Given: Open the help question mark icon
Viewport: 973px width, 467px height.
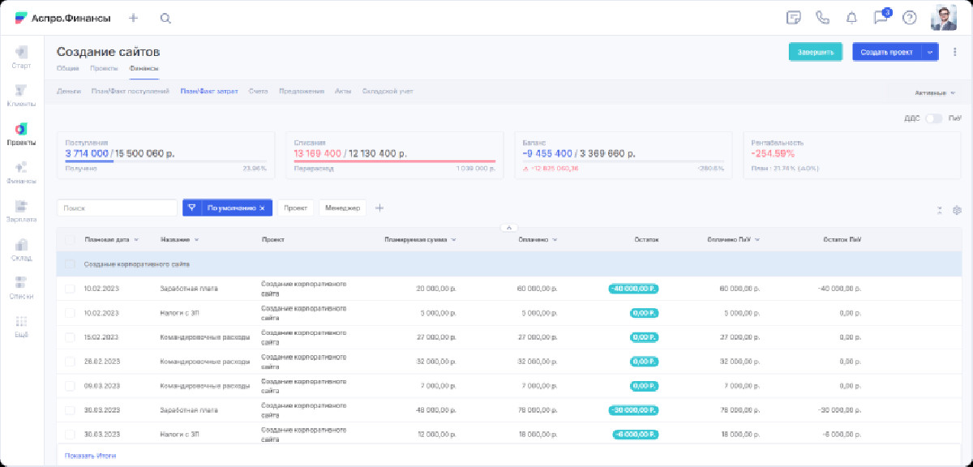Looking at the screenshot, I should [x=909, y=18].
